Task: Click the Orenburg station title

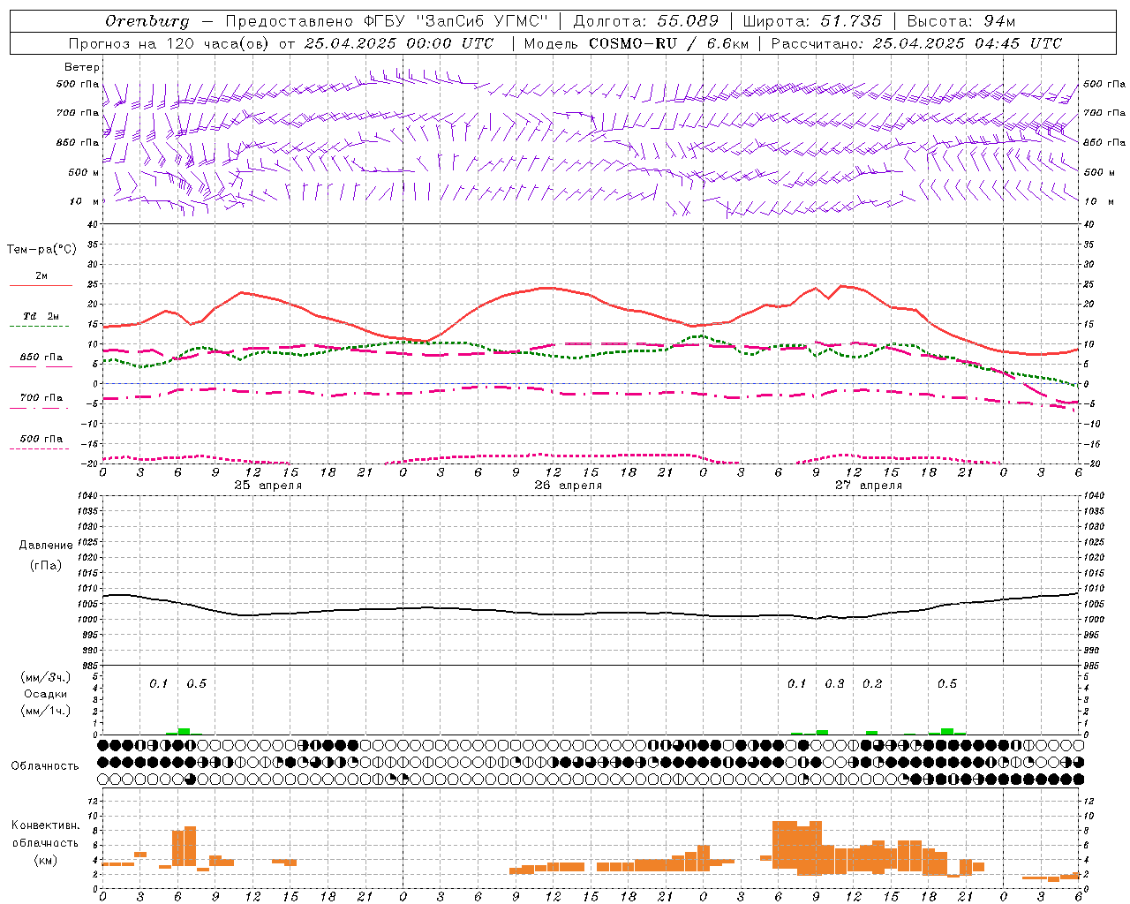Action: click(147, 20)
